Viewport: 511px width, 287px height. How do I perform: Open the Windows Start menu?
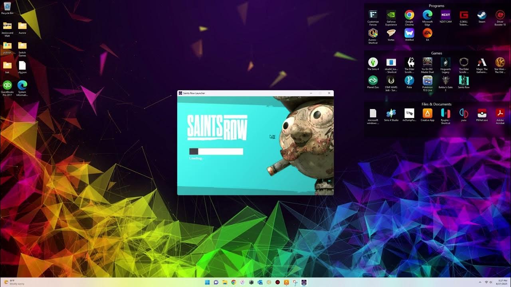pos(207,282)
